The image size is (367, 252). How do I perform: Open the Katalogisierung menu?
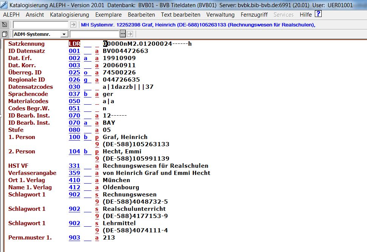(x=70, y=15)
